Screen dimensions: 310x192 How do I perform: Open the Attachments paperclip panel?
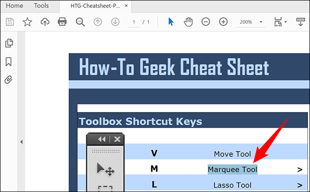tap(9, 80)
